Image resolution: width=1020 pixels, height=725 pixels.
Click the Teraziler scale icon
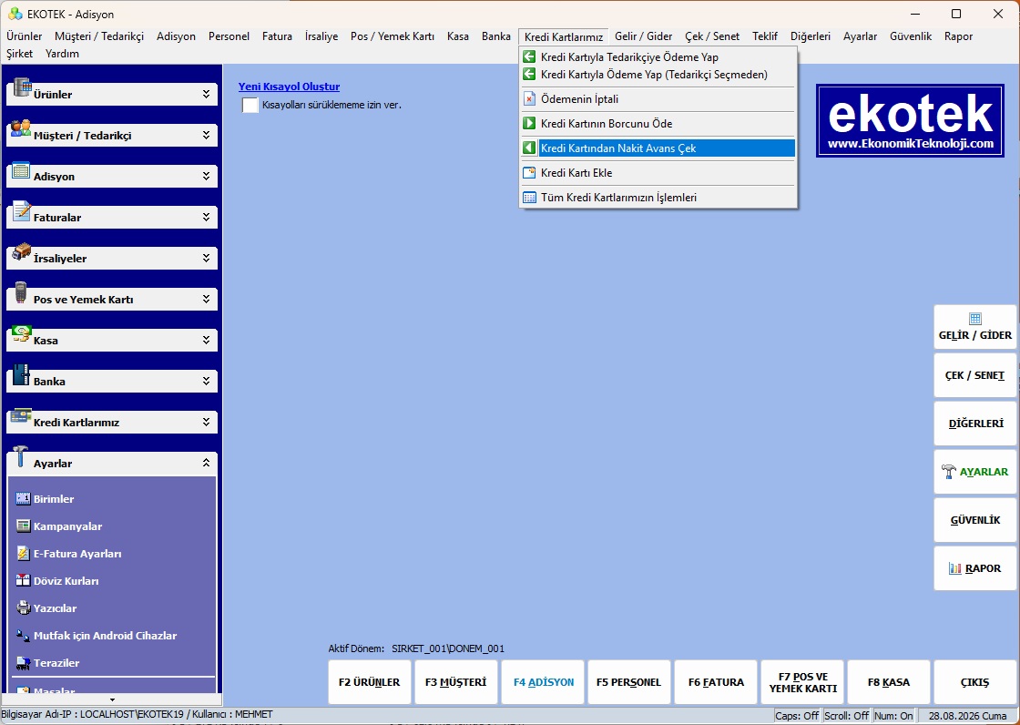click(23, 663)
